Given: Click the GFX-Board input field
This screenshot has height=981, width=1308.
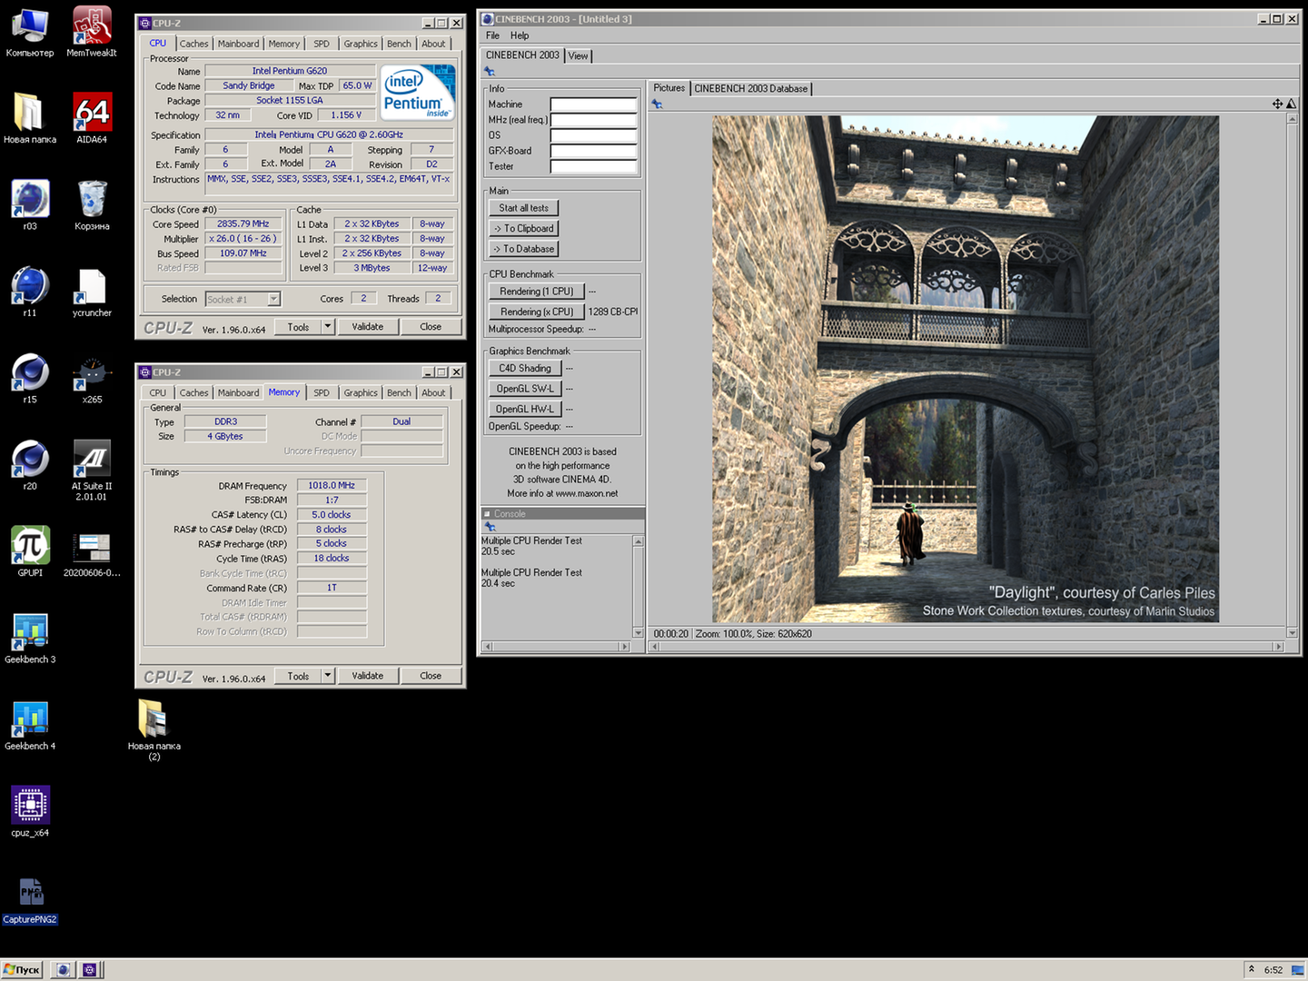Looking at the screenshot, I should (594, 151).
